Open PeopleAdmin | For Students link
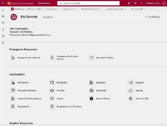This screenshot has width=167, height=126. click(69, 107)
